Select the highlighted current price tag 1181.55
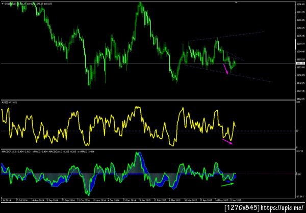The height and width of the screenshot is (213, 306). (x=300, y=64)
